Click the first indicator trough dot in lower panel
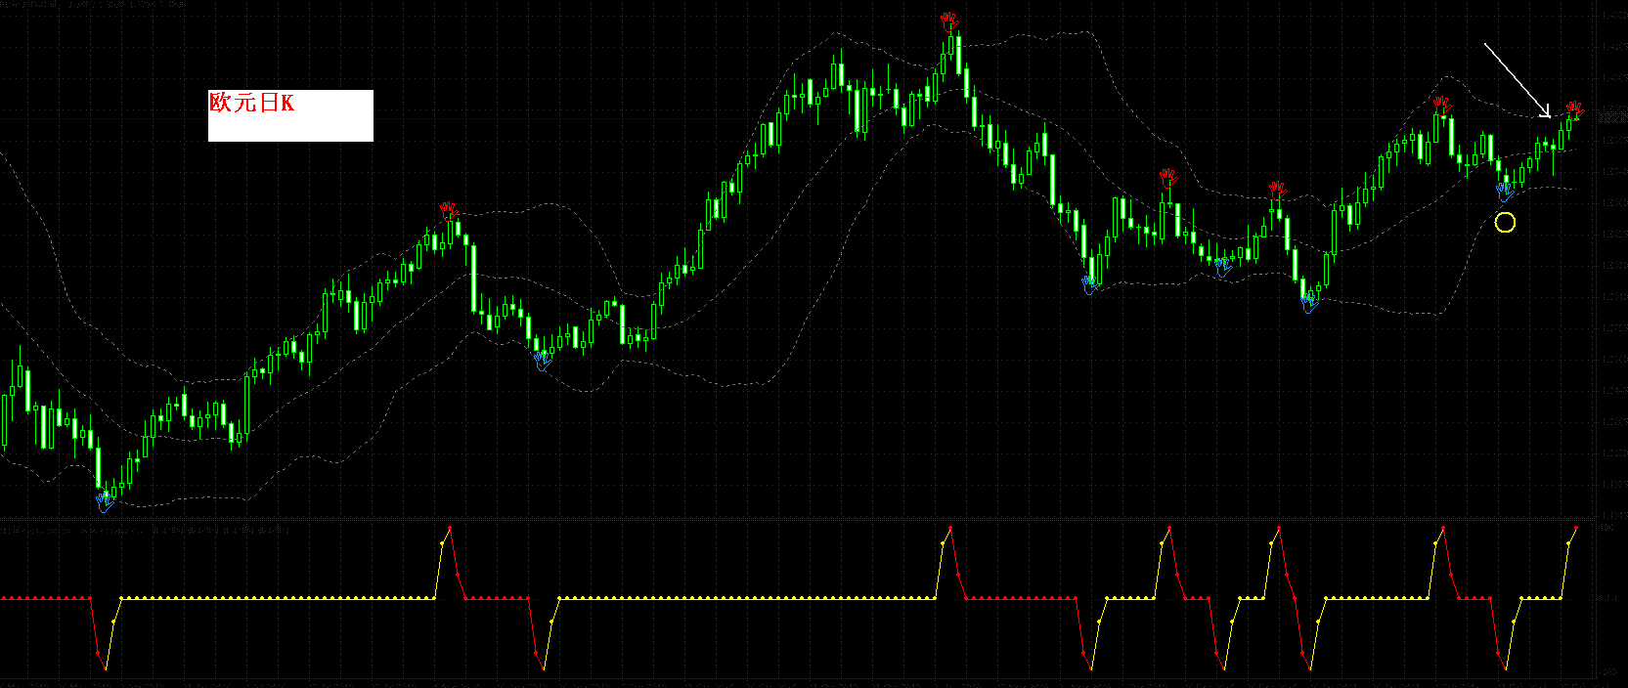Image resolution: width=1628 pixels, height=688 pixels. click(106, 668)
